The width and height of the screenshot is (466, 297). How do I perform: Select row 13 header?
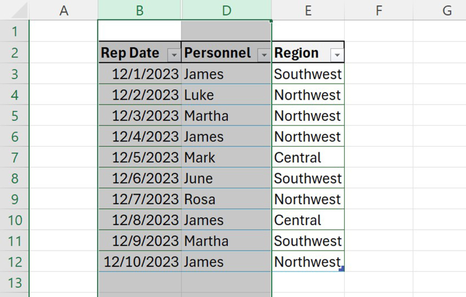(14, 282)
